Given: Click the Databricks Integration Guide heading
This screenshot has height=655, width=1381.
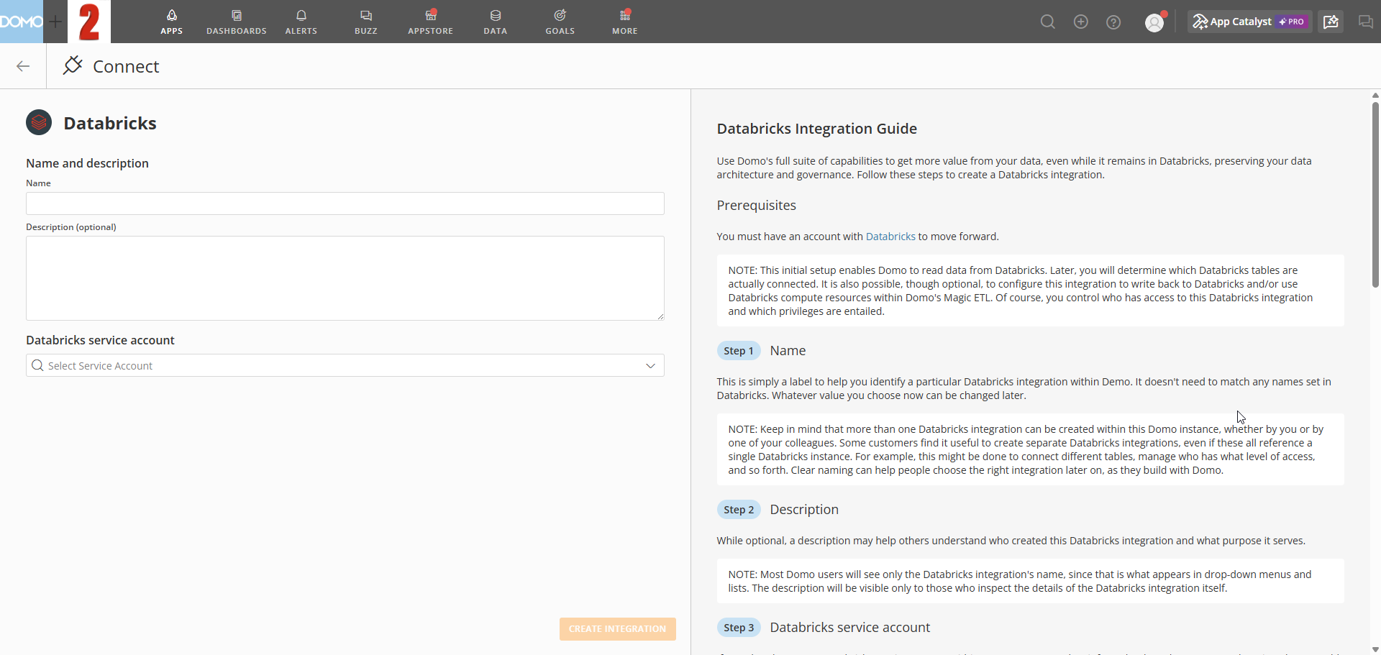Looking at the screenshot, I should pyautogui.click(x=817, y=129).
